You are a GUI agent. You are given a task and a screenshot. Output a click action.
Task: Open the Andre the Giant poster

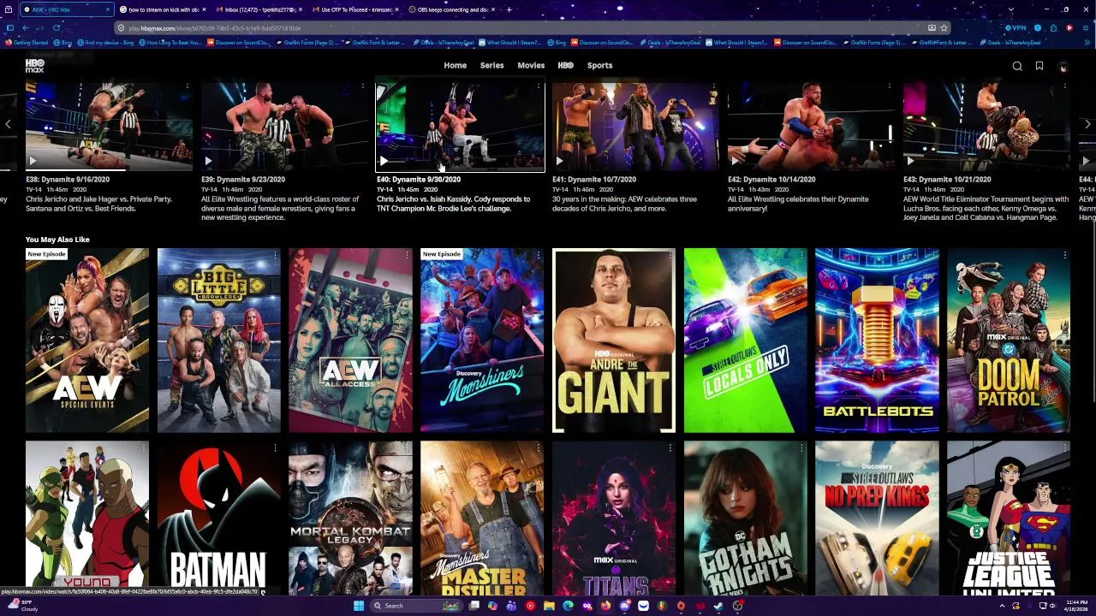(614, 341)
